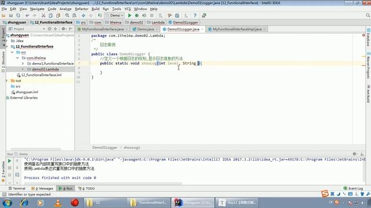
Task: Open the Messages tool window
Action: tap(42, 188)
